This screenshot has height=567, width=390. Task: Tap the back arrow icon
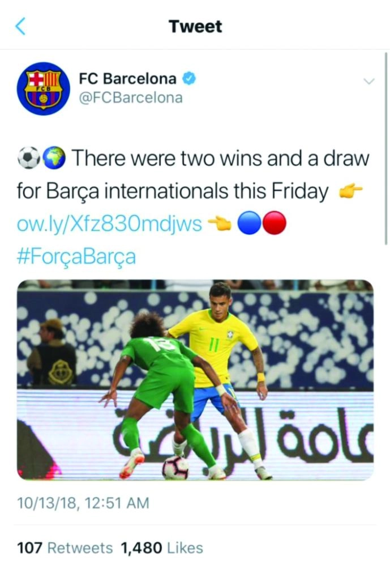[x=20, y=27]
